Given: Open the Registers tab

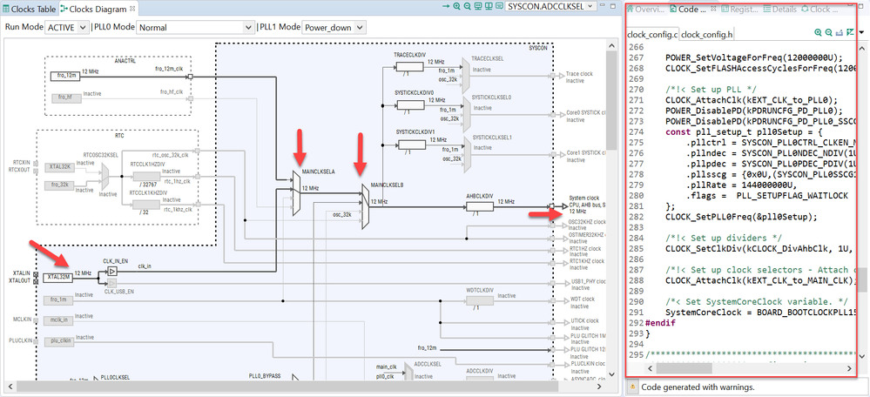Looking at the screenshot, I should pos(739,9).
